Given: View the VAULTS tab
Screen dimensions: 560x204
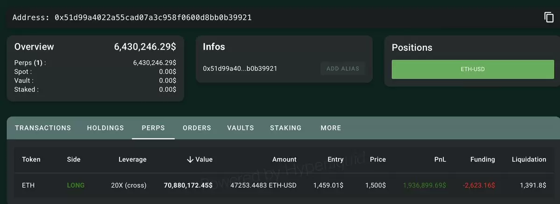Looking at the screenshot, I should tap(241, 128).
